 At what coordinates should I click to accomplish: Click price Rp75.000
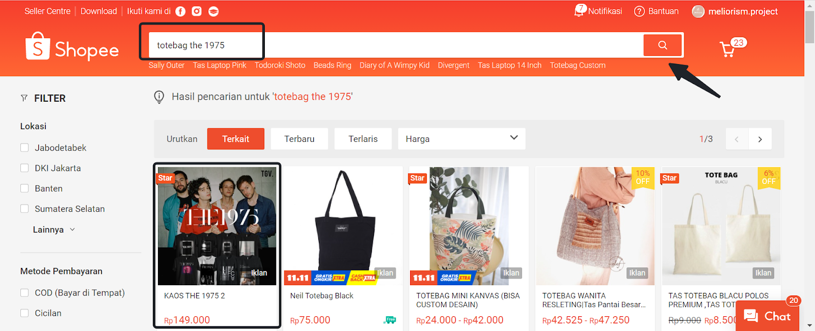click(310, 320)
